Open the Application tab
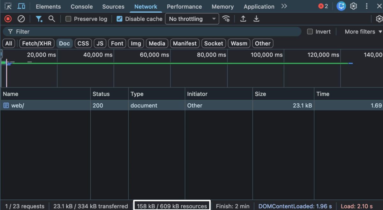Image resolution: width=383 pixels, height=210 pixels. coord(259,6)
